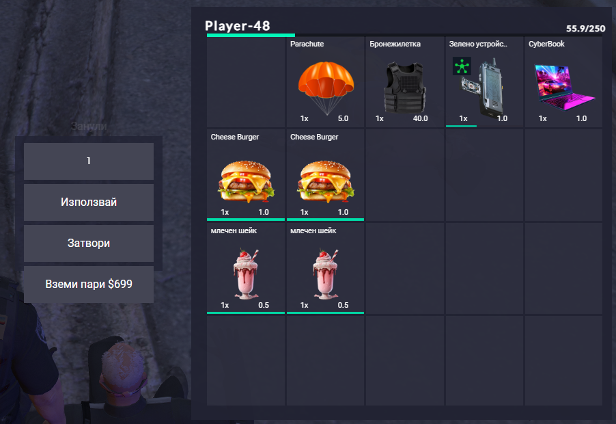Click the Използвай button
This screenshot has height=424, width=616.
89,202
